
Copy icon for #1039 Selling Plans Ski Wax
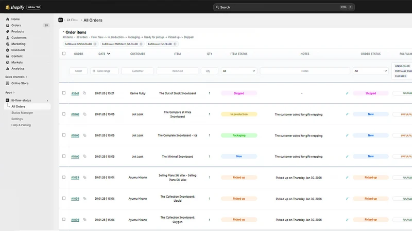pyautogui.click(x=84, y=178)
